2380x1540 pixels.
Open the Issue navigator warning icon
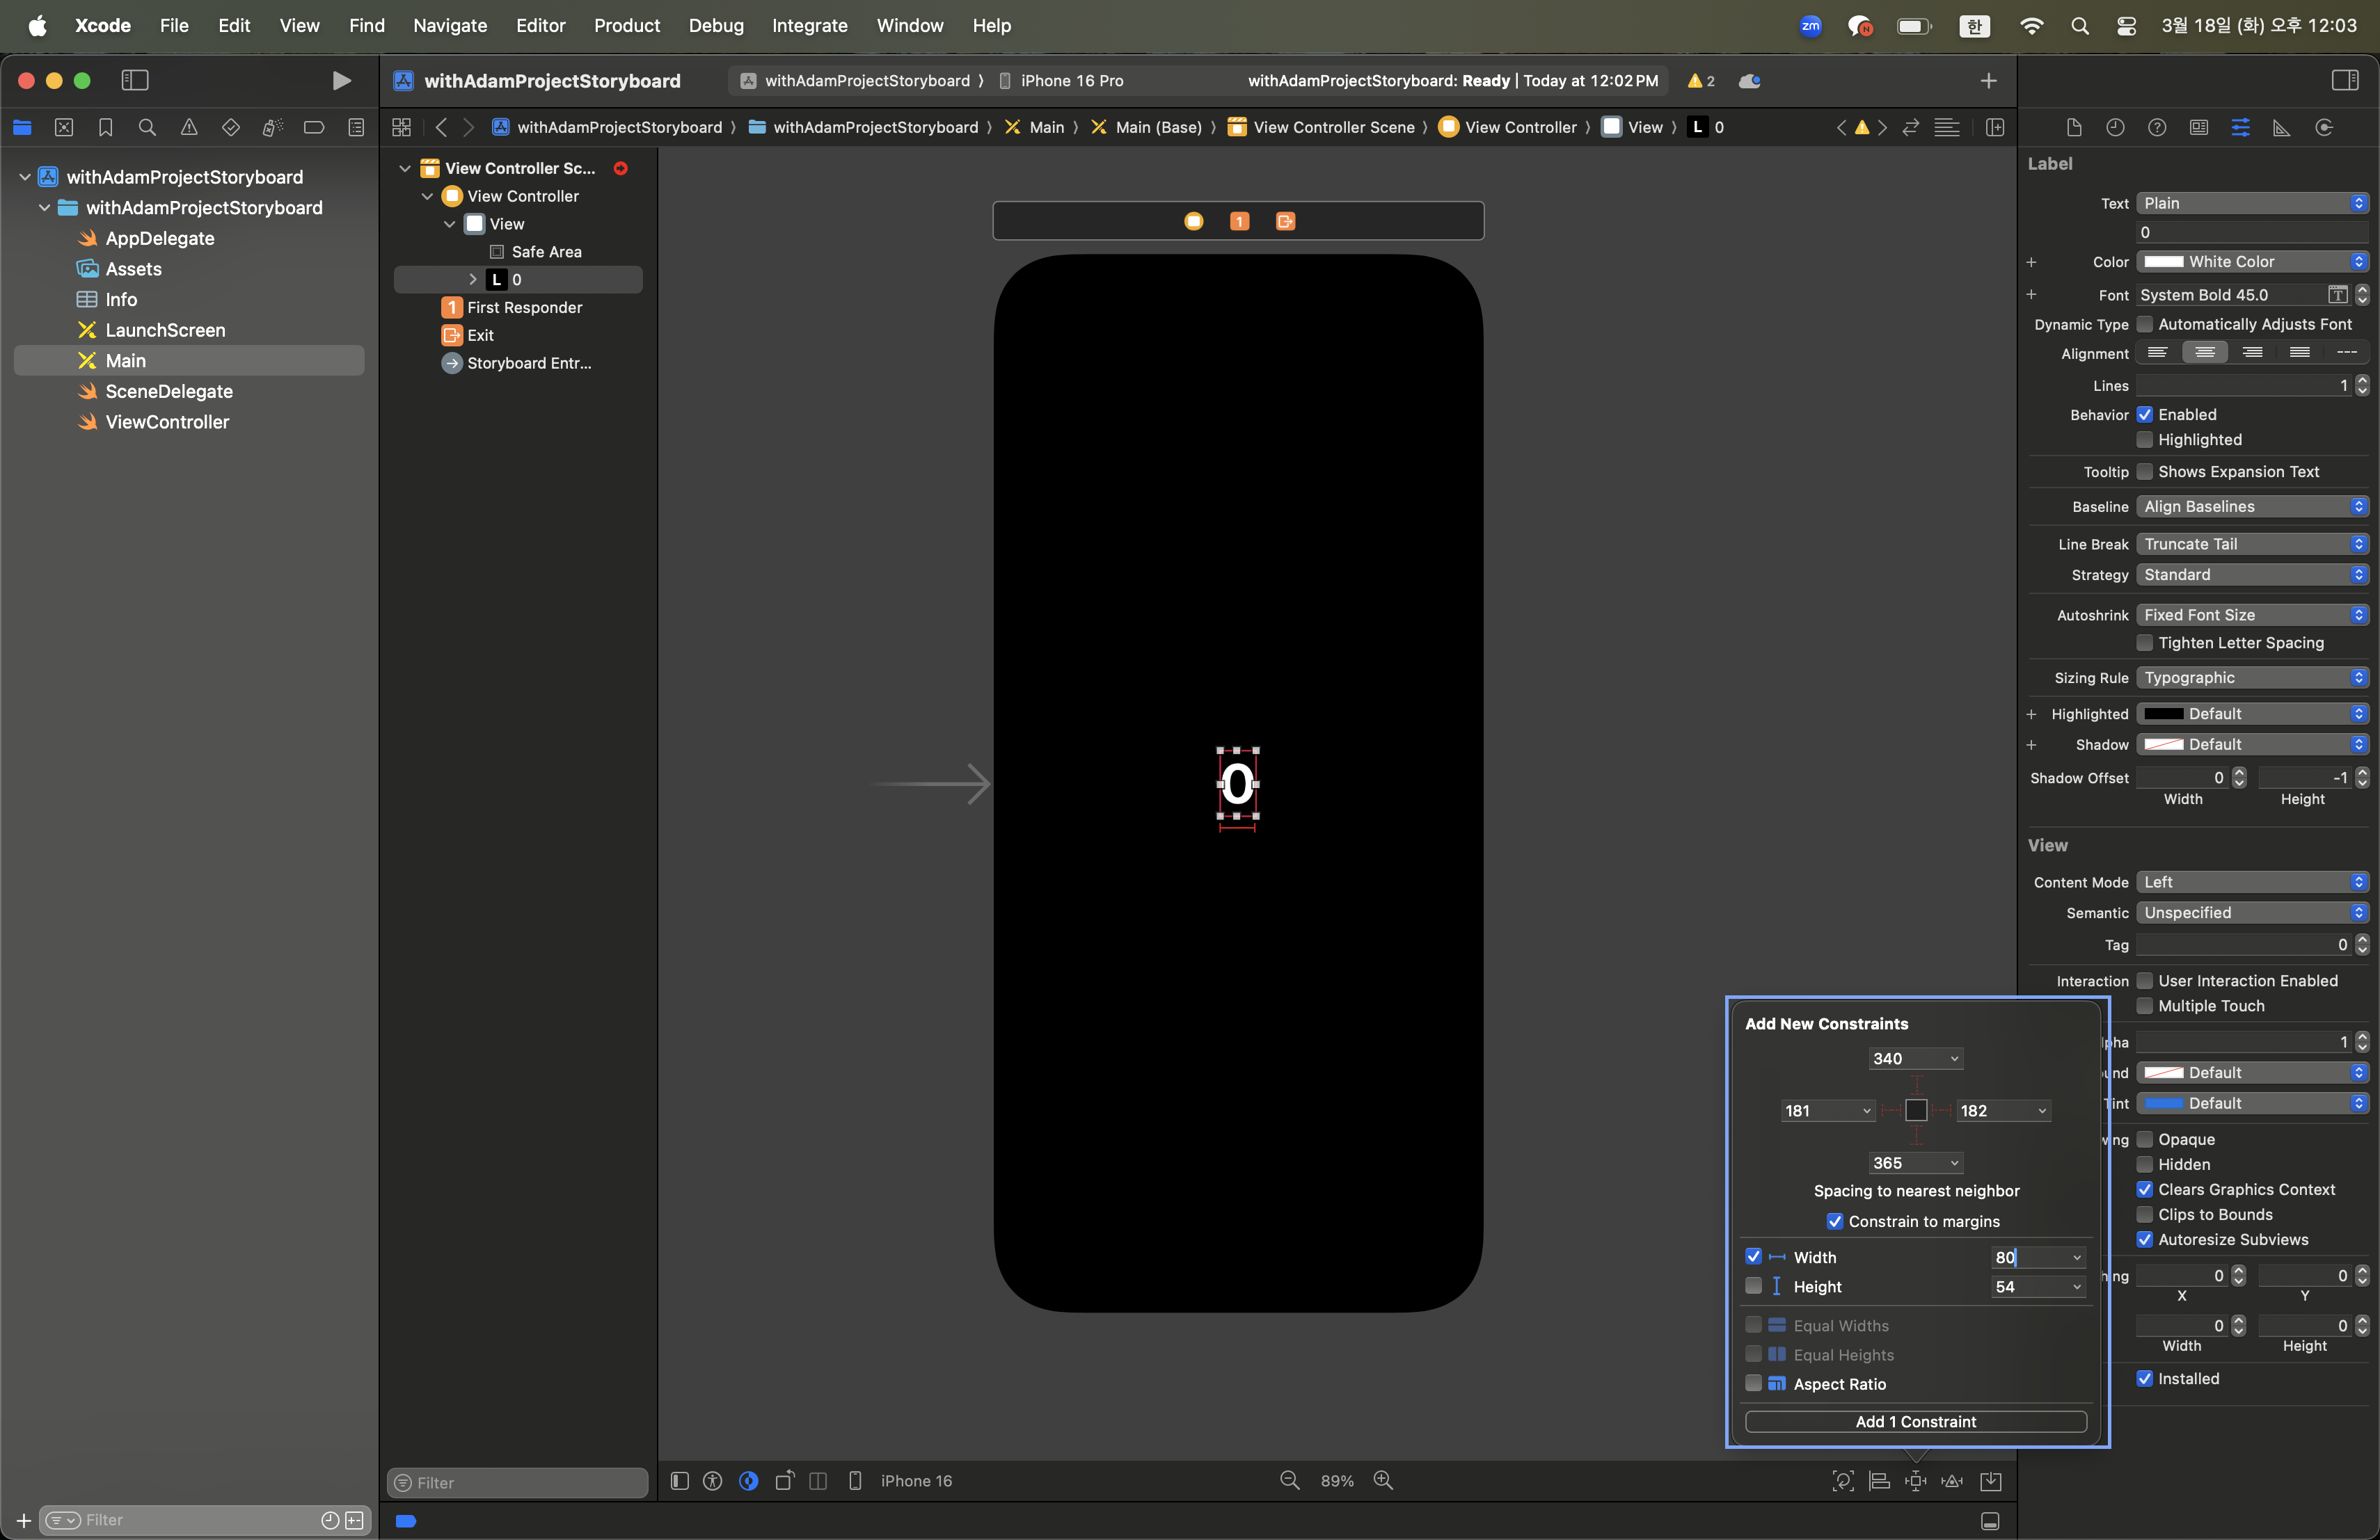pos(189,127)
